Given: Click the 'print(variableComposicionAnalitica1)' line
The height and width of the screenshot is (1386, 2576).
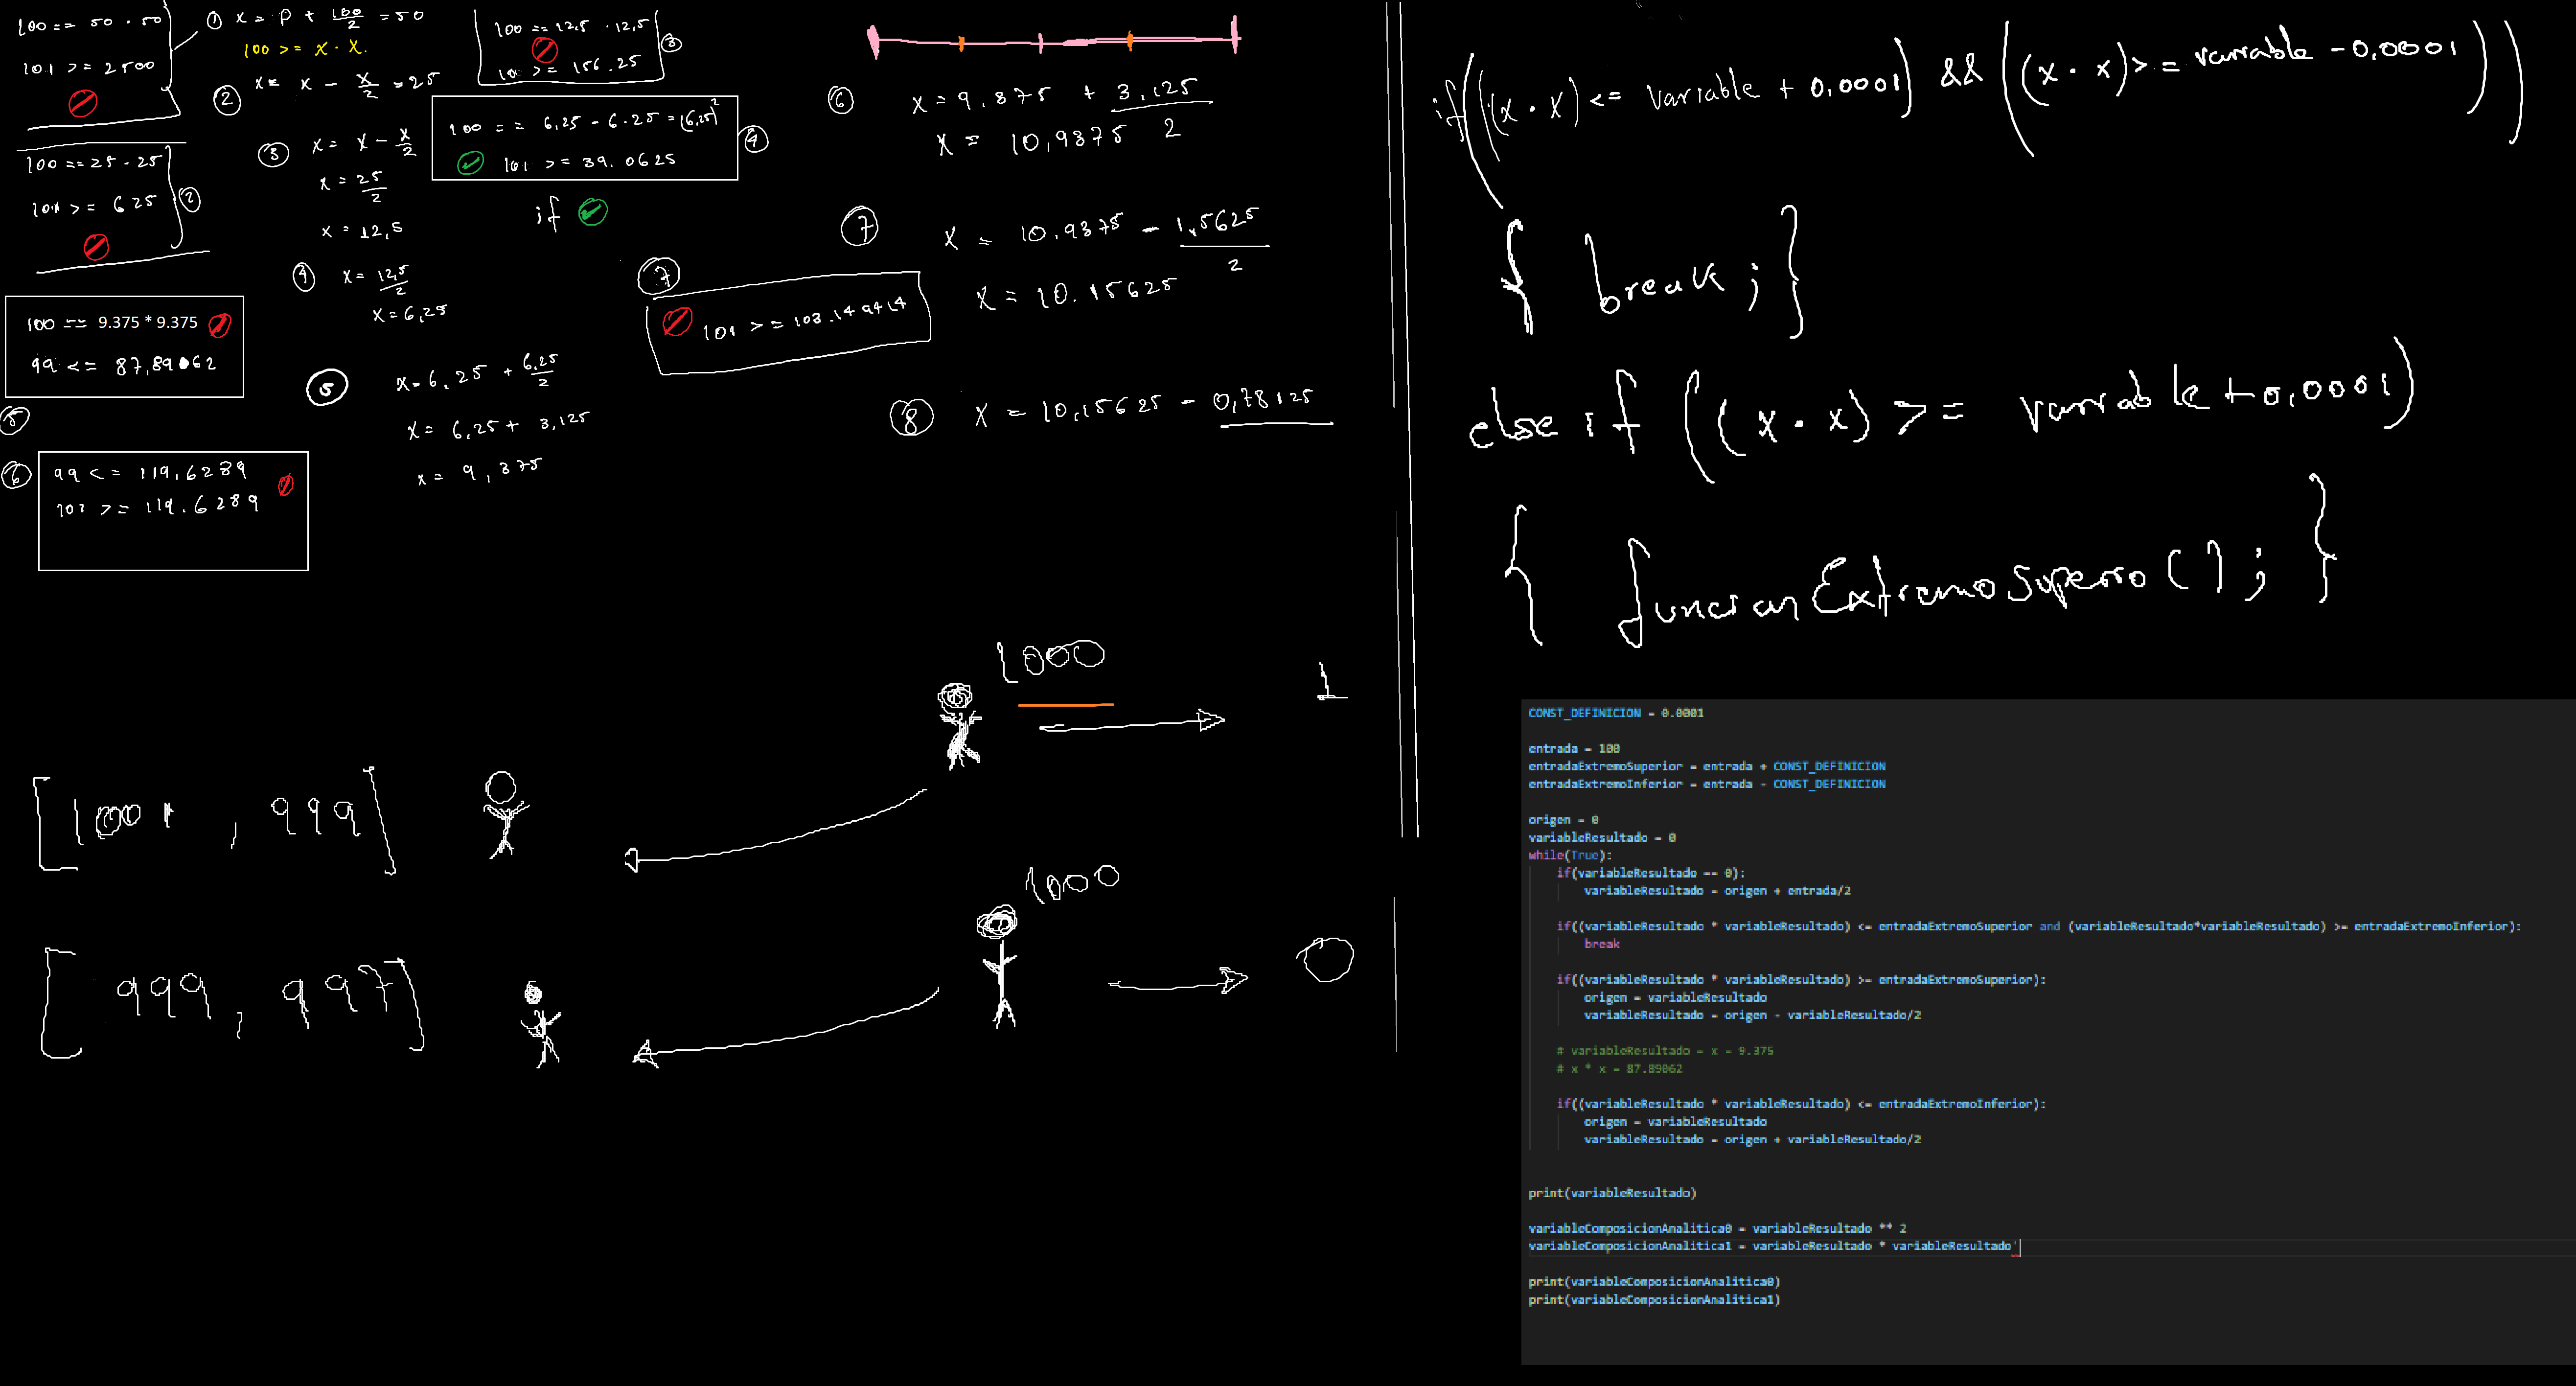Looking at the screenshot, I should (x=1653, y=1299).
